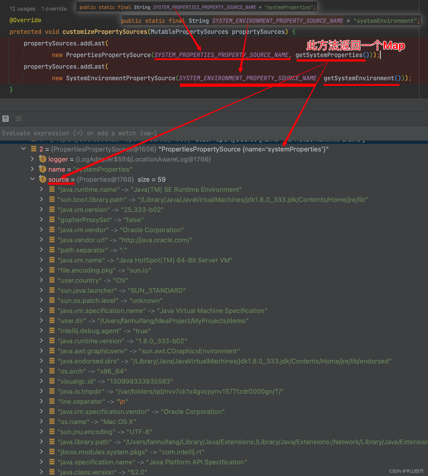Expand the sun.boot.library.path entry

42,199
